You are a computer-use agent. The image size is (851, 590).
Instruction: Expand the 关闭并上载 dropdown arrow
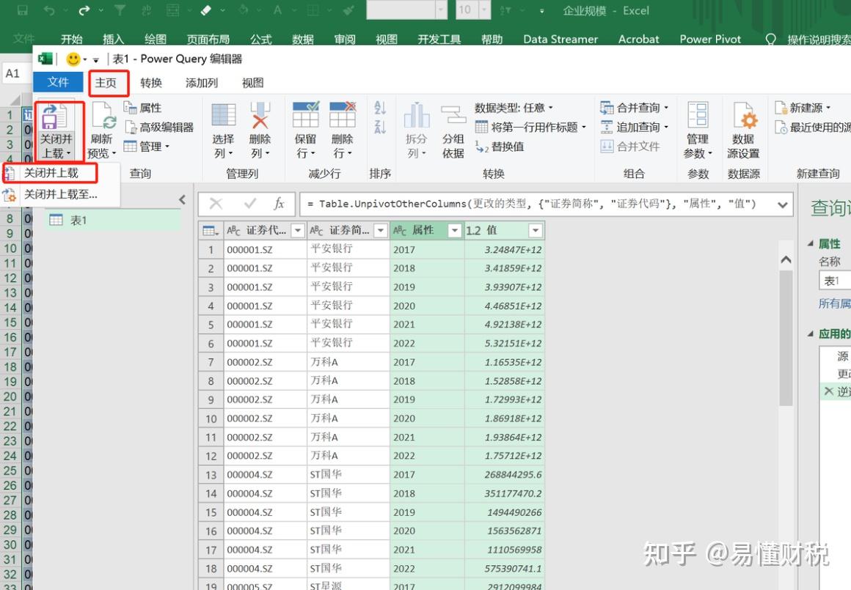click(67, 153)
